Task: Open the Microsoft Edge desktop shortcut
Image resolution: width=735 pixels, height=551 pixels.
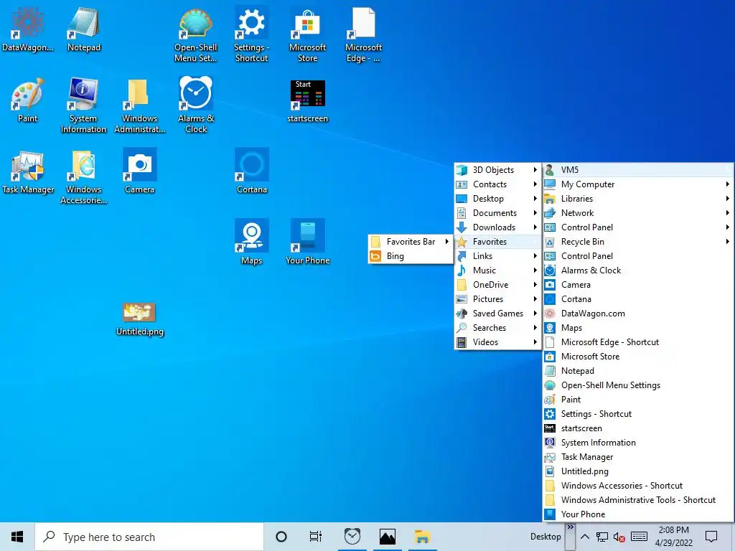Action: tap(363, 34)
